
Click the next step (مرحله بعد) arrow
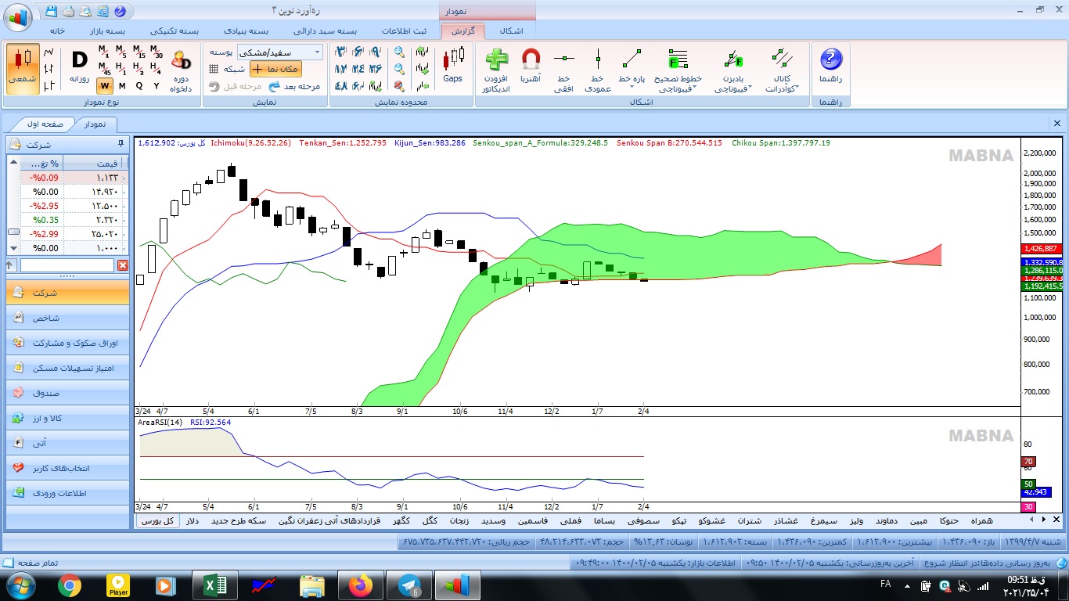click(x=294, y=87)
